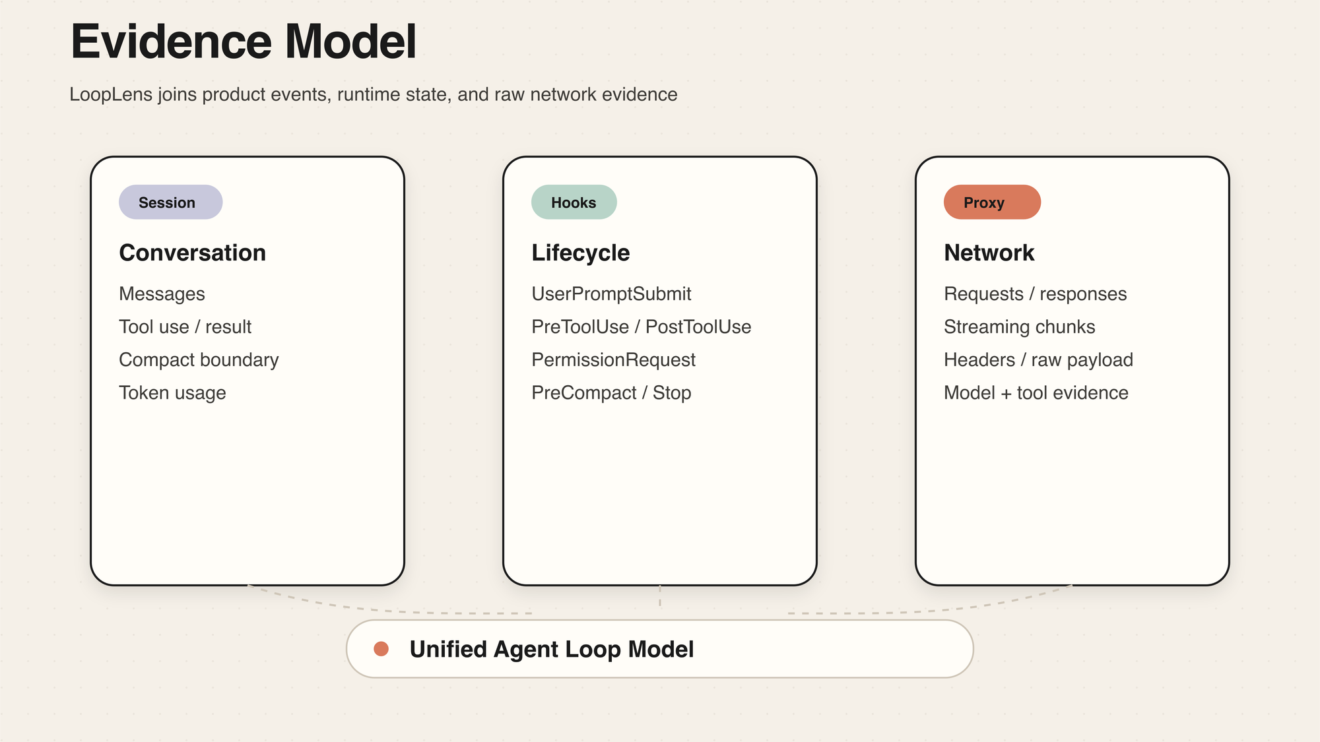Click the orange dot in Unified Agent Loop Model

tap(381, 649)
